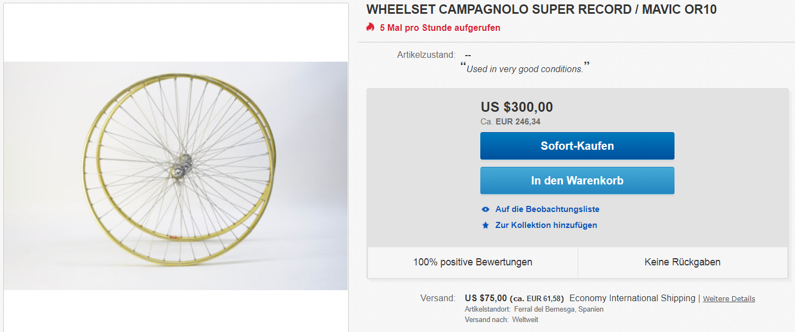Click the 5 Mal pro Stunde aufgerufen text

(440, 28)
